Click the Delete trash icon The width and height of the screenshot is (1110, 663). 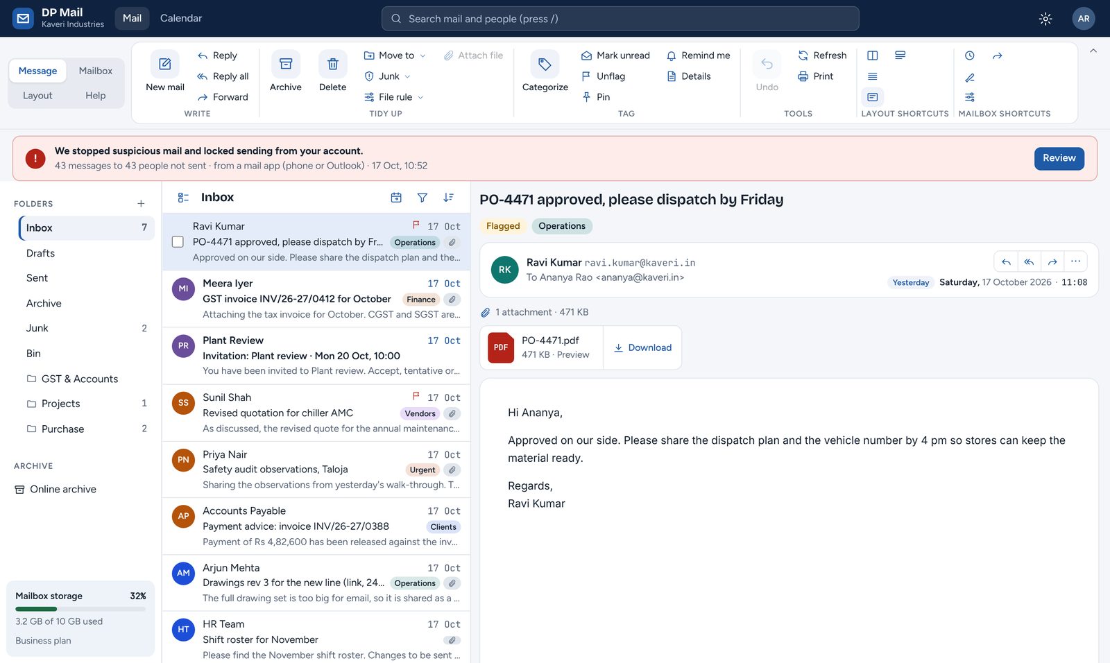333,64
